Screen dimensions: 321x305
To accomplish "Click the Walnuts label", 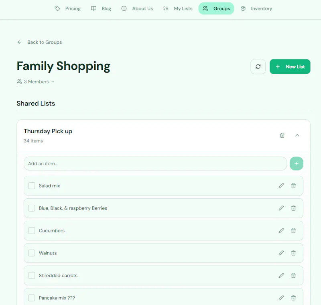I will (48, 253).
